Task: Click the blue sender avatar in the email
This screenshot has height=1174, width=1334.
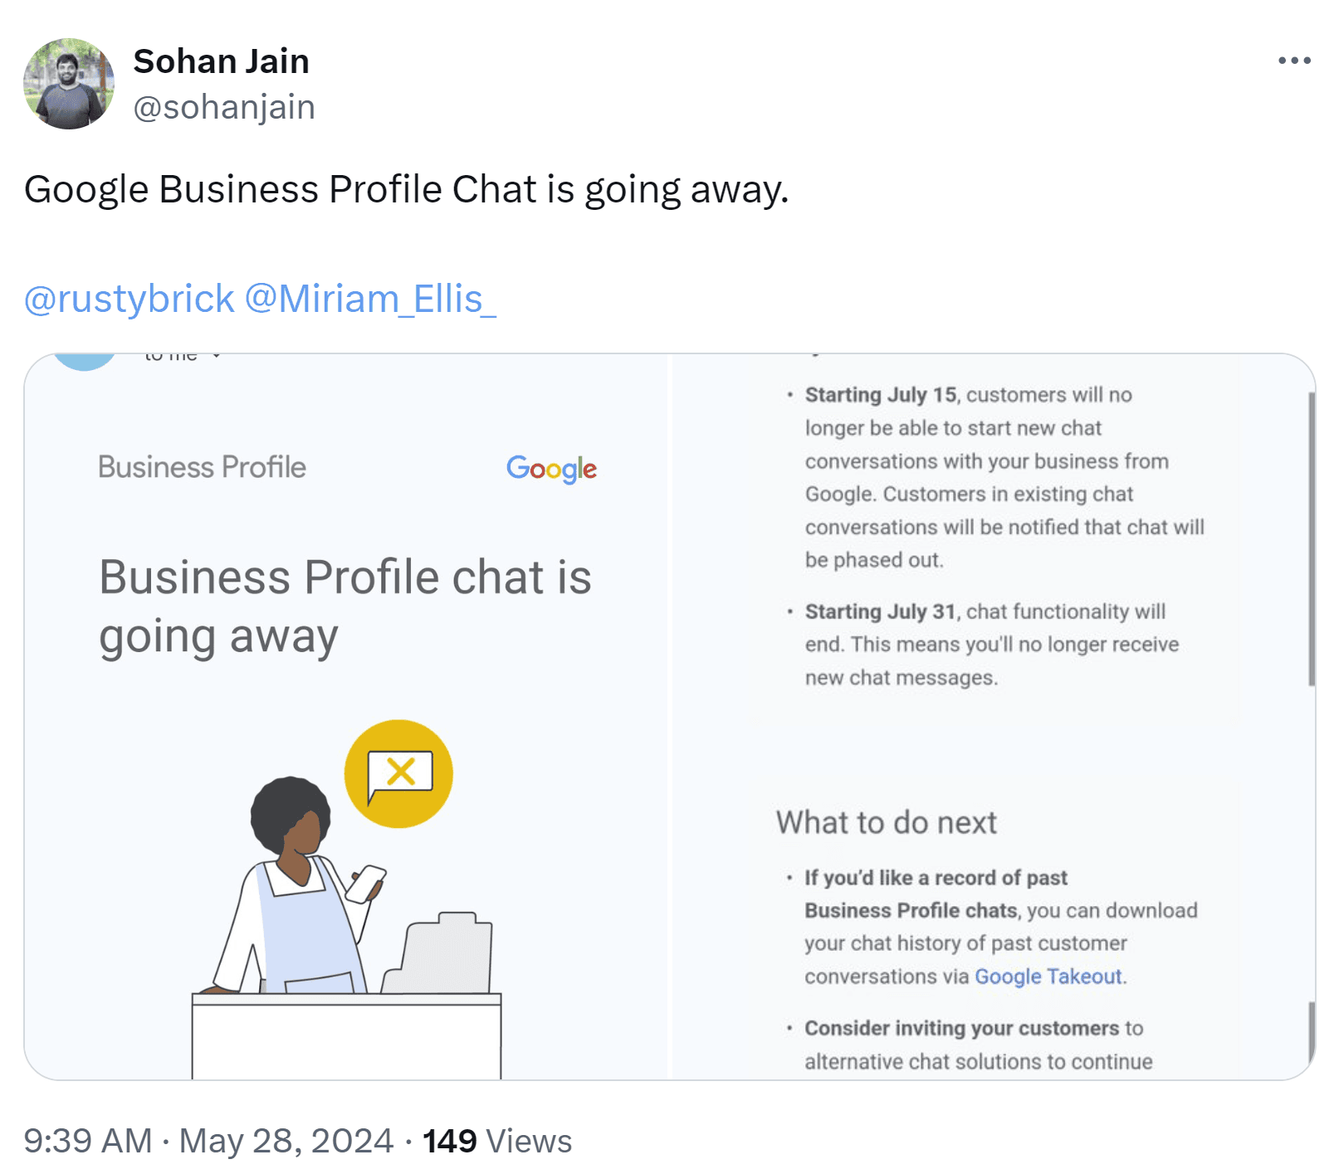Action: [x=86, y=357]
